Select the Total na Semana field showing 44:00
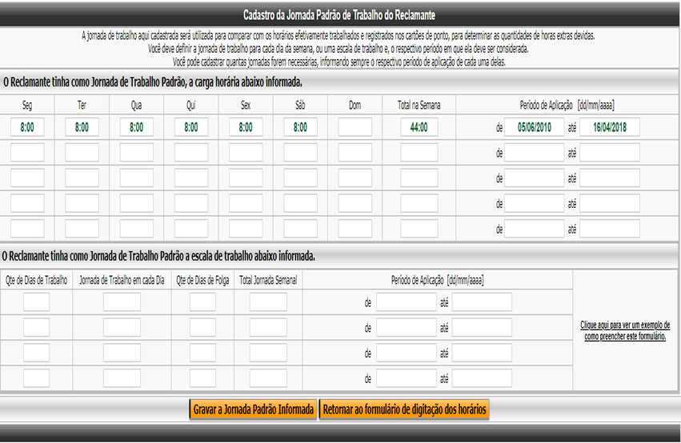 pos(419,127)
